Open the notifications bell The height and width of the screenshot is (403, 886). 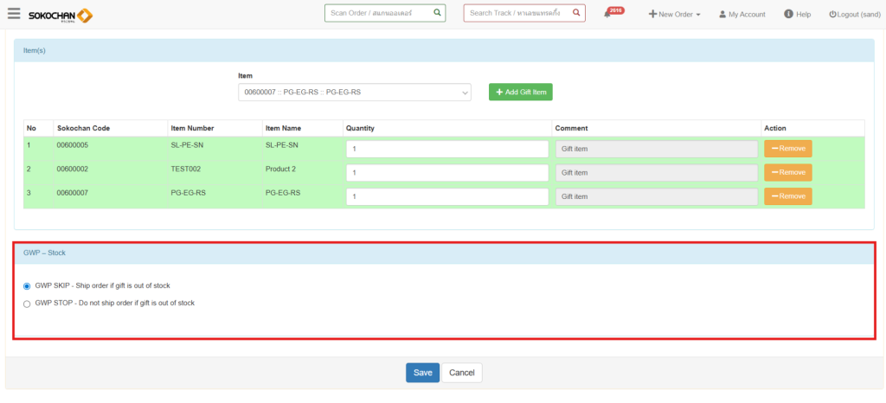pyautogui.click(x=608, y=15)
